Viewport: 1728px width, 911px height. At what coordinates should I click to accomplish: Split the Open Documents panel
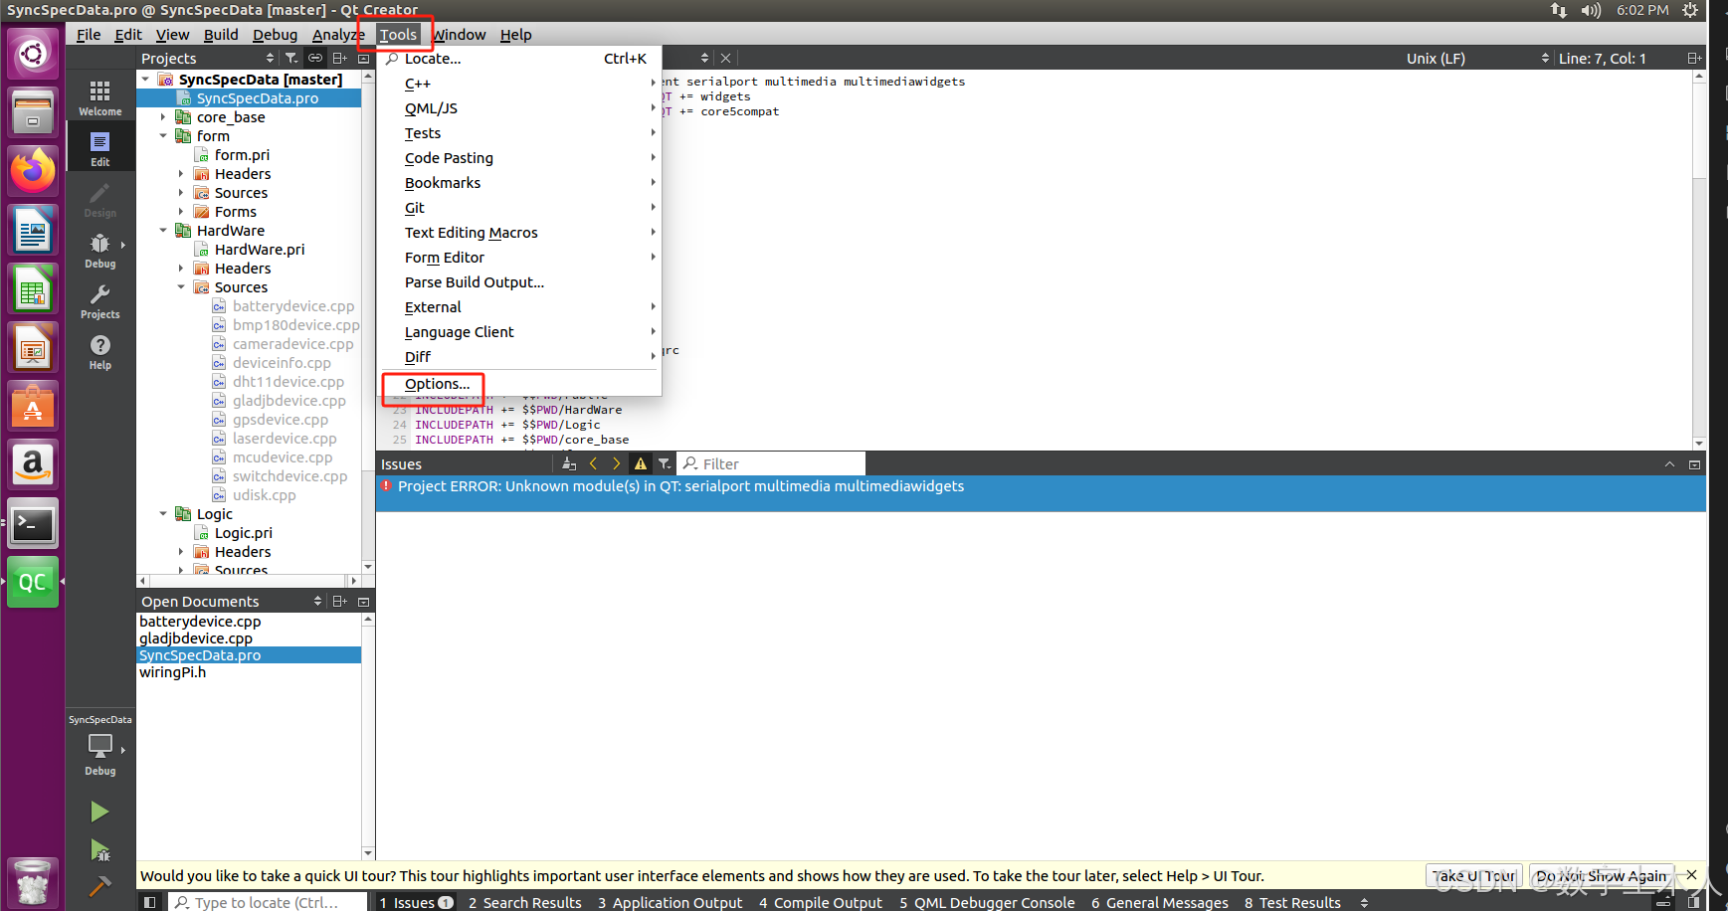click(x=340, y=602)
